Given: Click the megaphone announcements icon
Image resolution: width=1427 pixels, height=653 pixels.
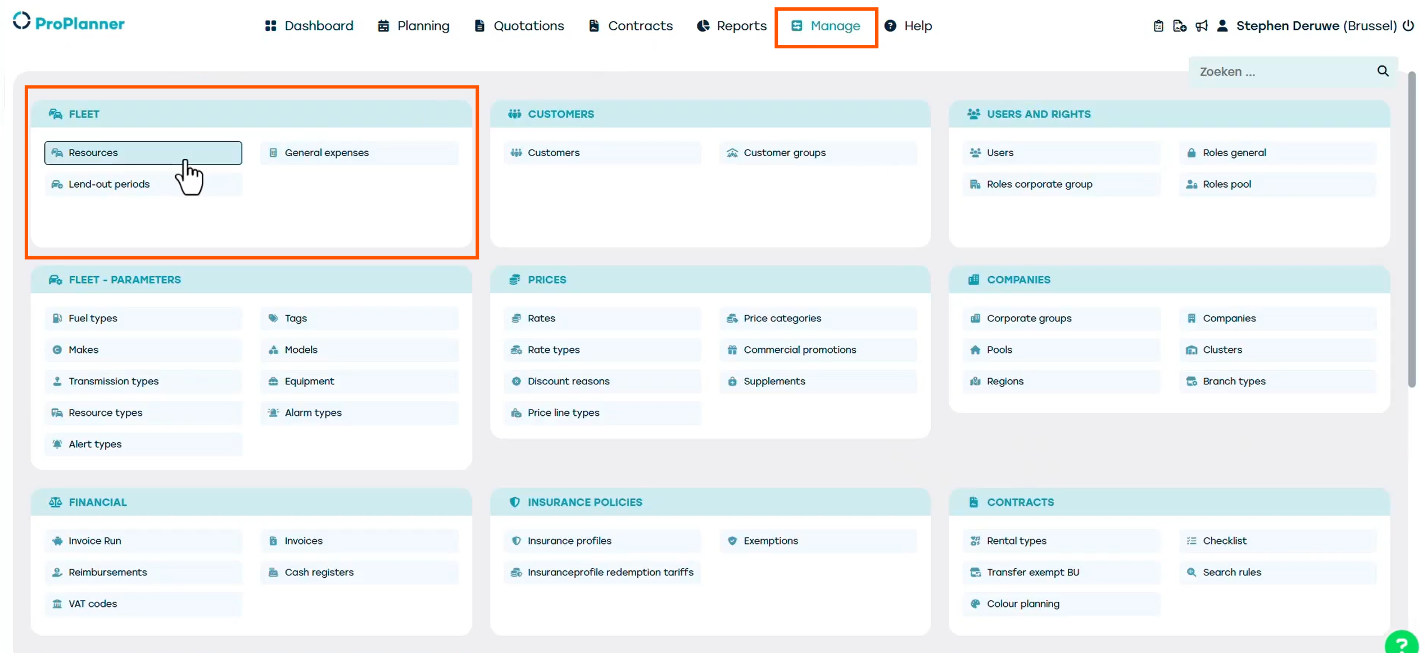Looking at the screenshot, I should coord(1201,26).
